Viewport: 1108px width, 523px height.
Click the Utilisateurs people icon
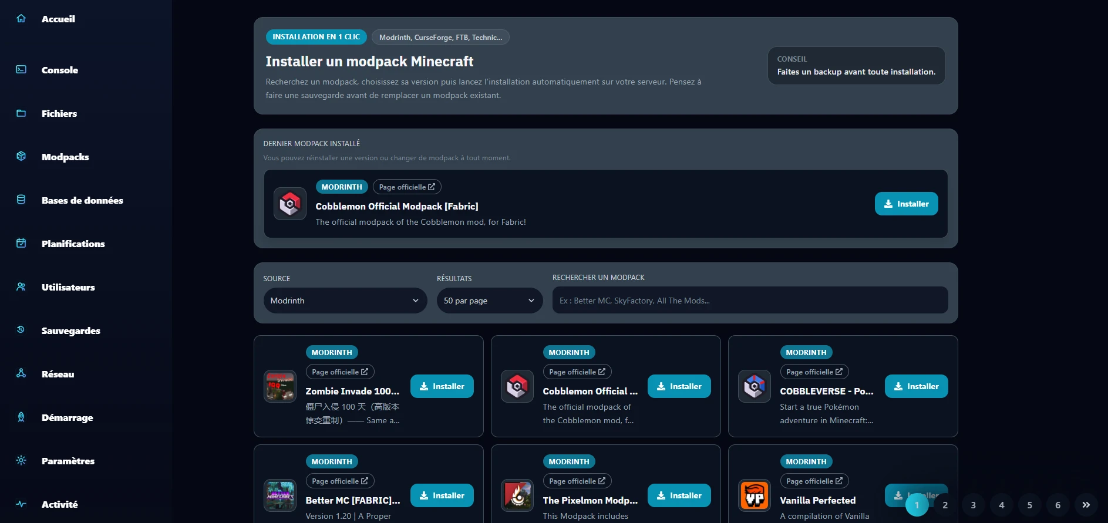(x=21, y=286)
